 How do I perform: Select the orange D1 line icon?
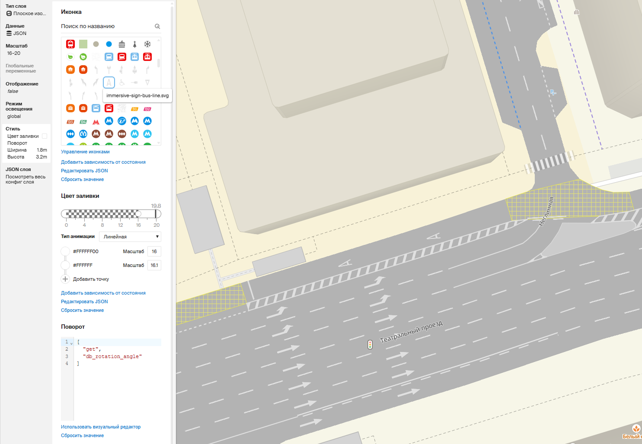134,109
